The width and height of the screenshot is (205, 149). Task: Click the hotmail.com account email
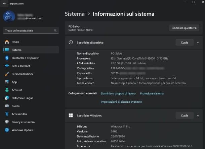[x=30, y=18]
